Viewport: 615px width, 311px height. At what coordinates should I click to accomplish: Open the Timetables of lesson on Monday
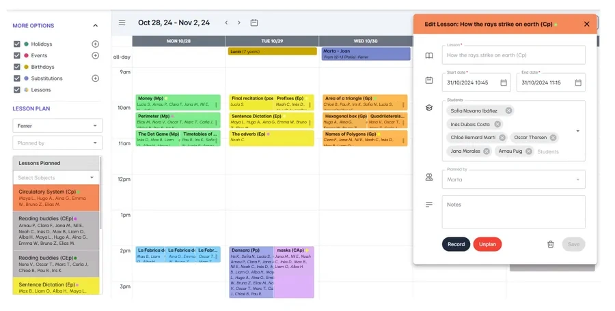point(200,138)
